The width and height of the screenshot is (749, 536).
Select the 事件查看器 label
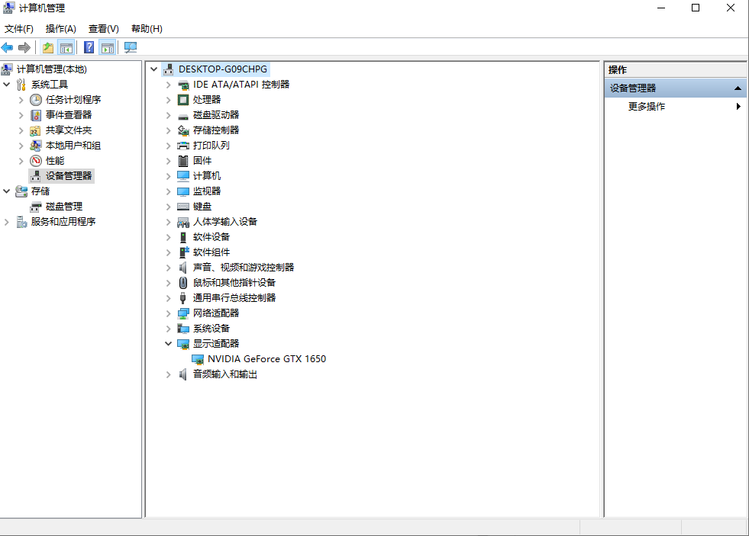click(x=68, y=115)
